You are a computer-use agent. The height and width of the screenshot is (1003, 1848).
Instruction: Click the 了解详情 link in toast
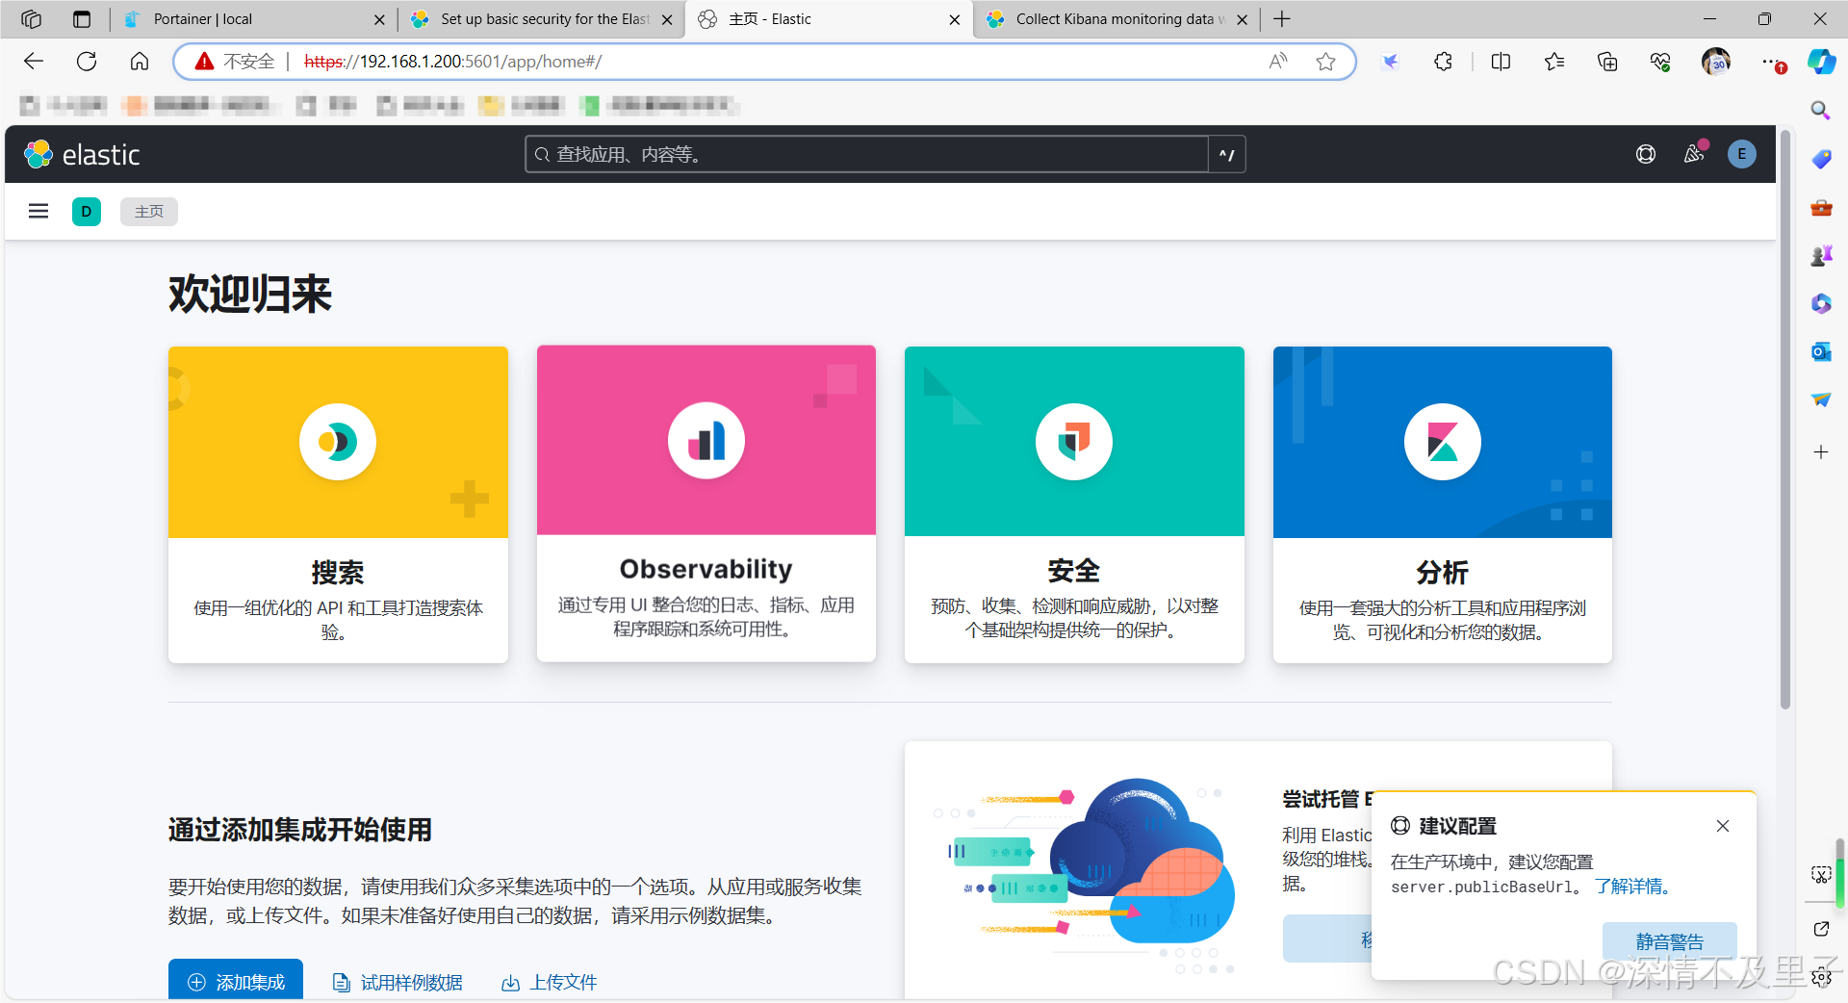1633,887
